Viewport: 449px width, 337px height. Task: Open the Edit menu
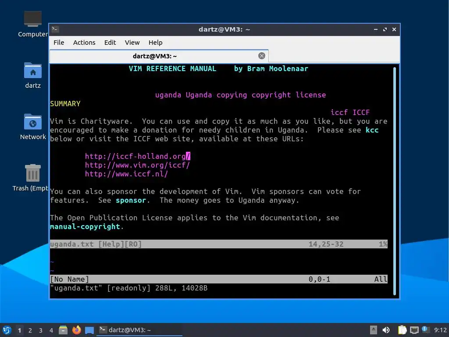click(x=110, y=43)
